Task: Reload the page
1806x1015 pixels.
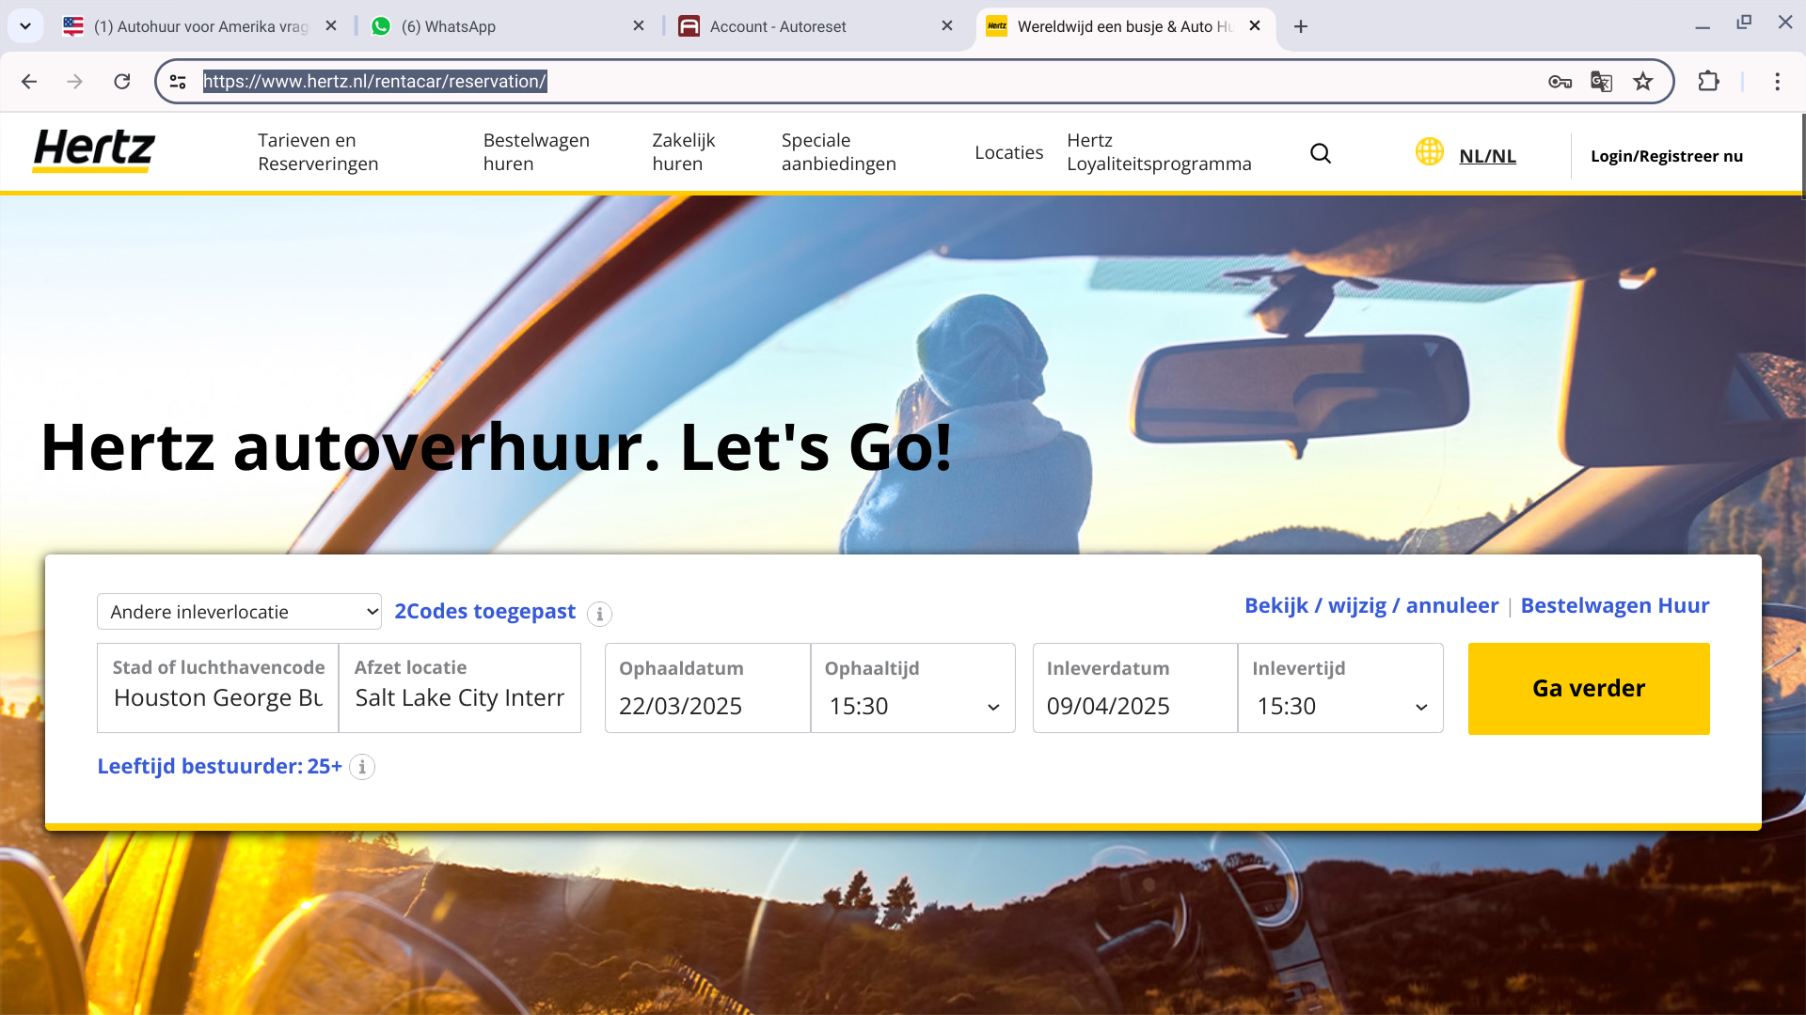Action: pos(122,82)
